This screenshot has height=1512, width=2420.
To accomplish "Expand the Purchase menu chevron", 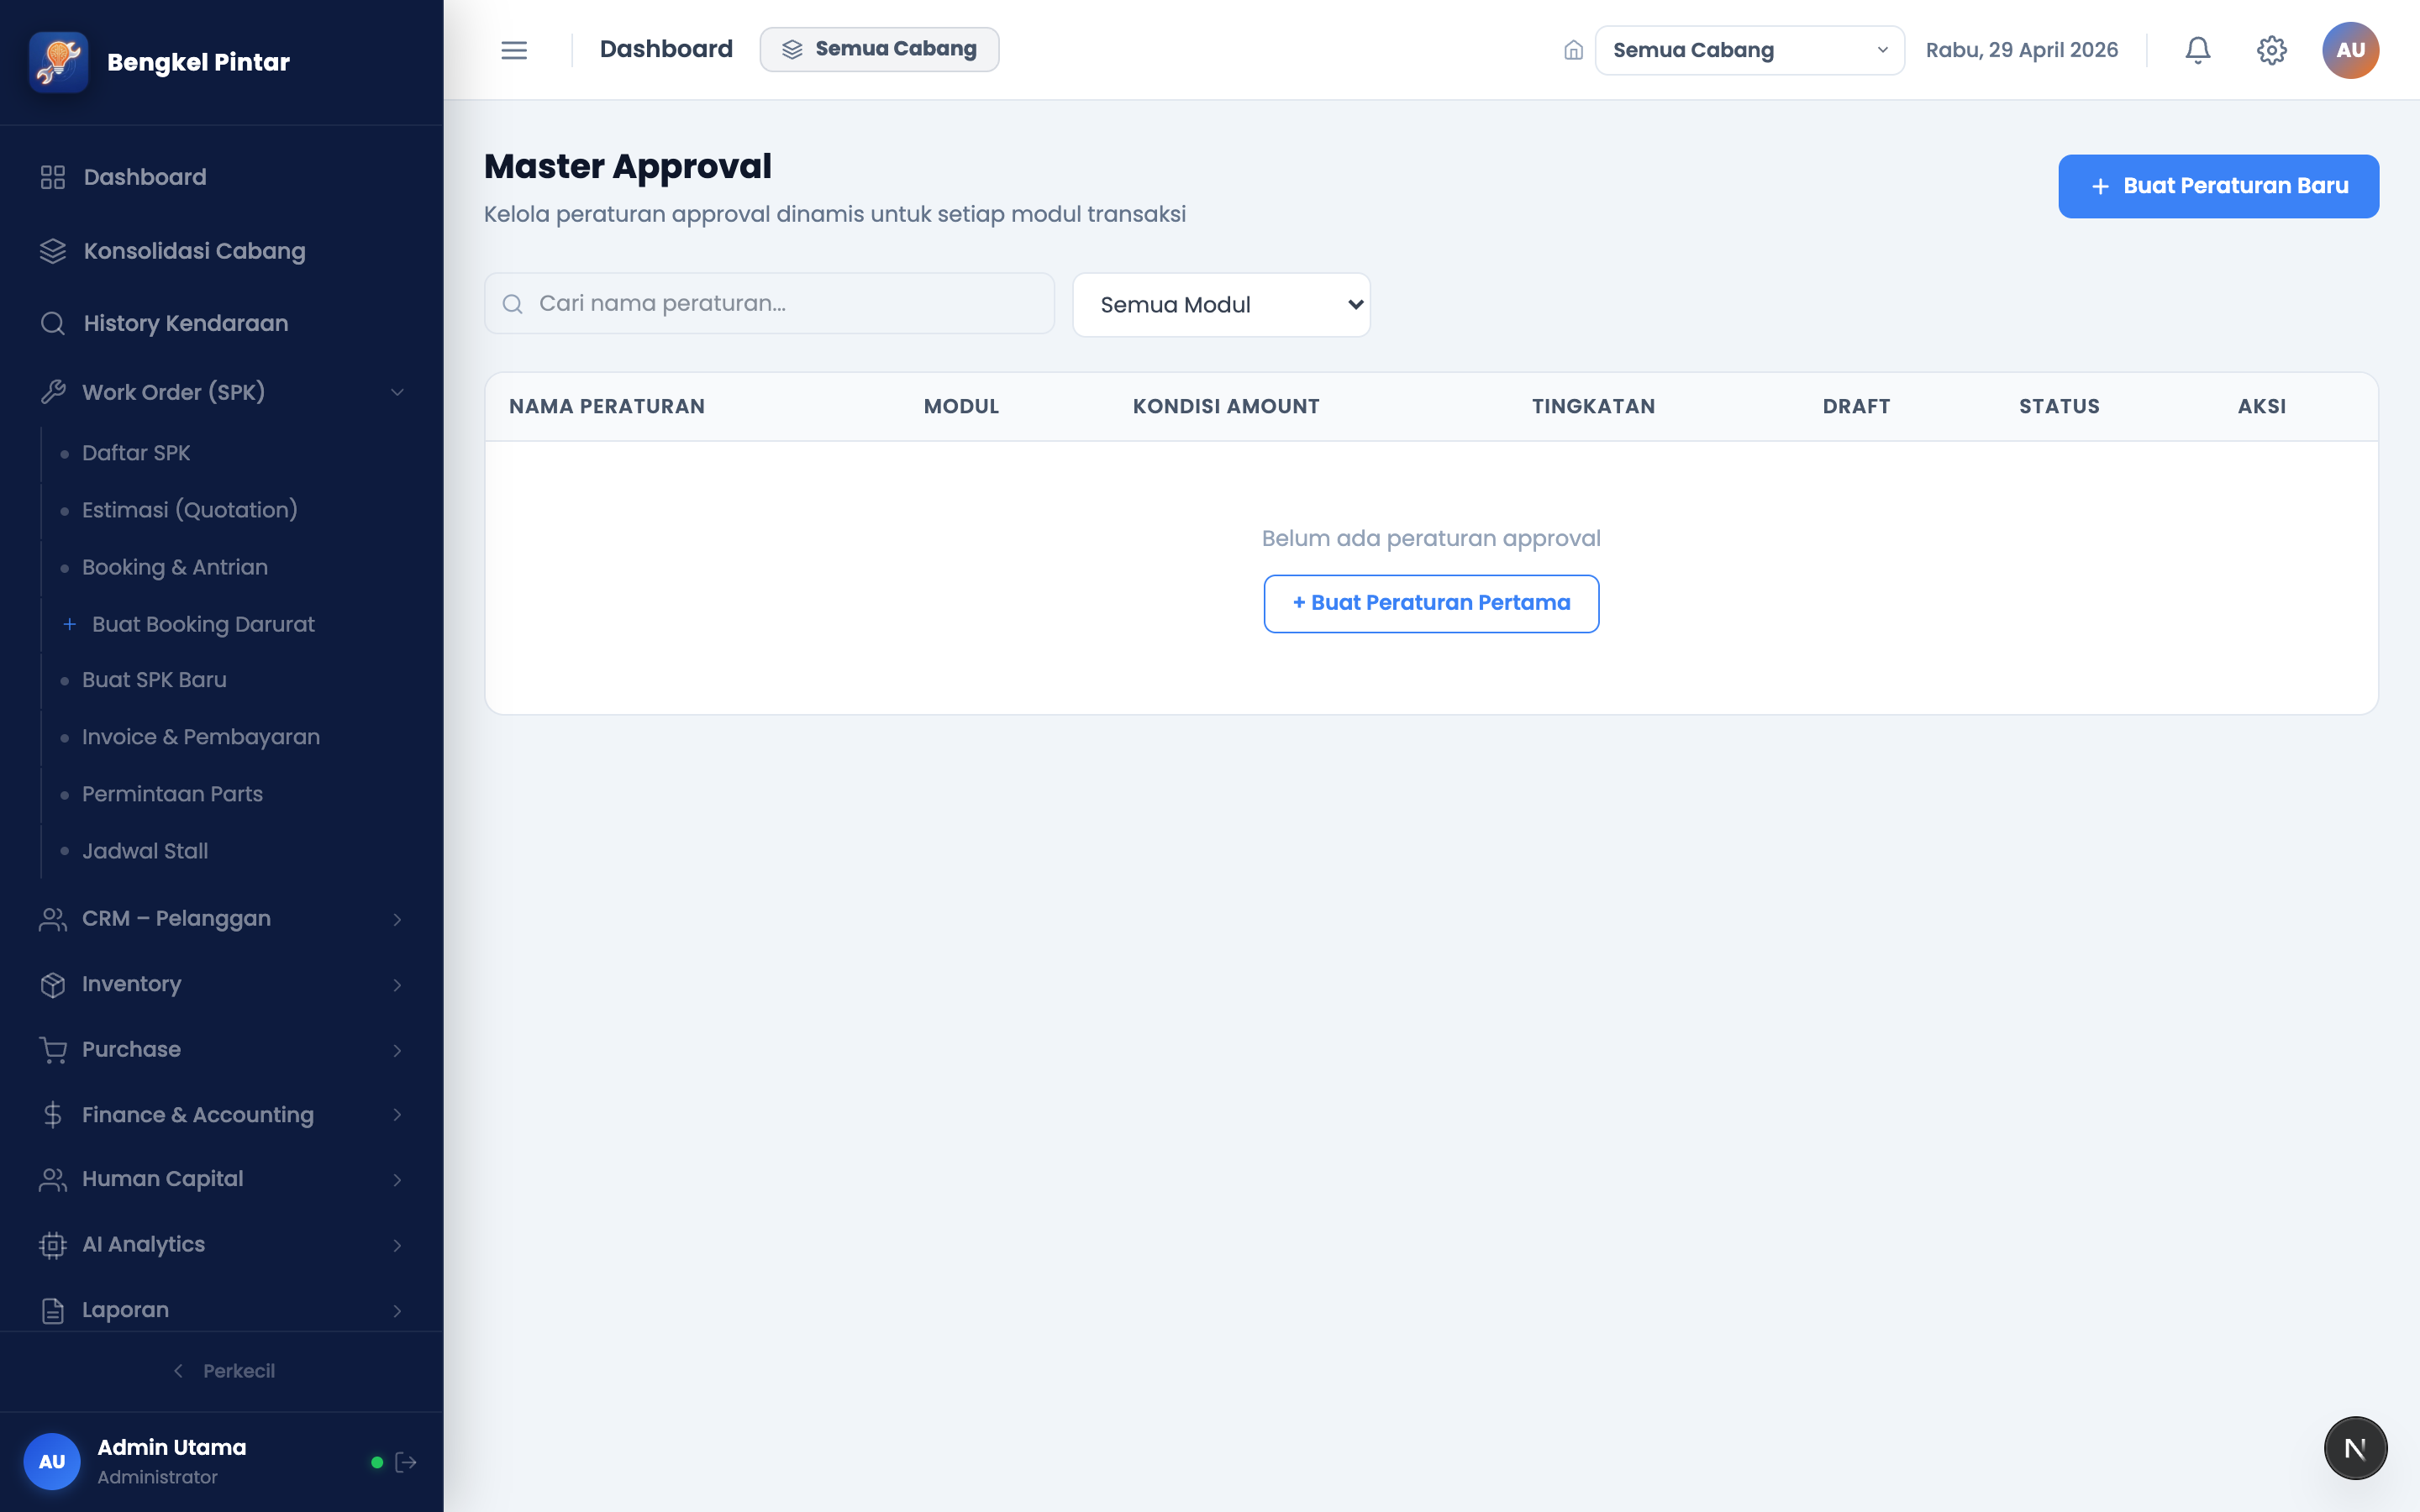I will pyautogui.click(x=397, y=1050).
